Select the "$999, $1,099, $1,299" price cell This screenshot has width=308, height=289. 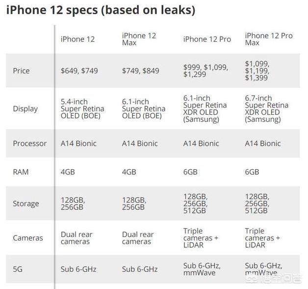pyautogui.click(x=206, y=71)
